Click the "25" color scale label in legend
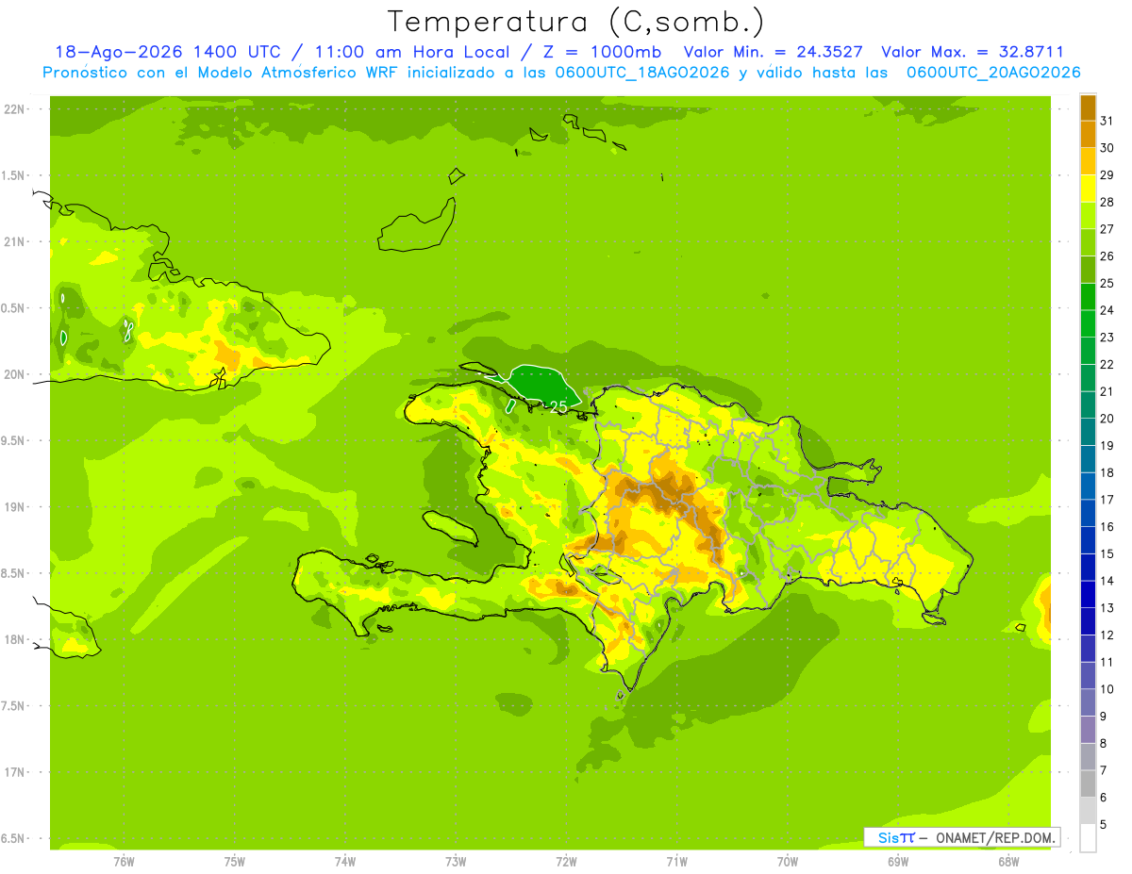 point(1107,283)
